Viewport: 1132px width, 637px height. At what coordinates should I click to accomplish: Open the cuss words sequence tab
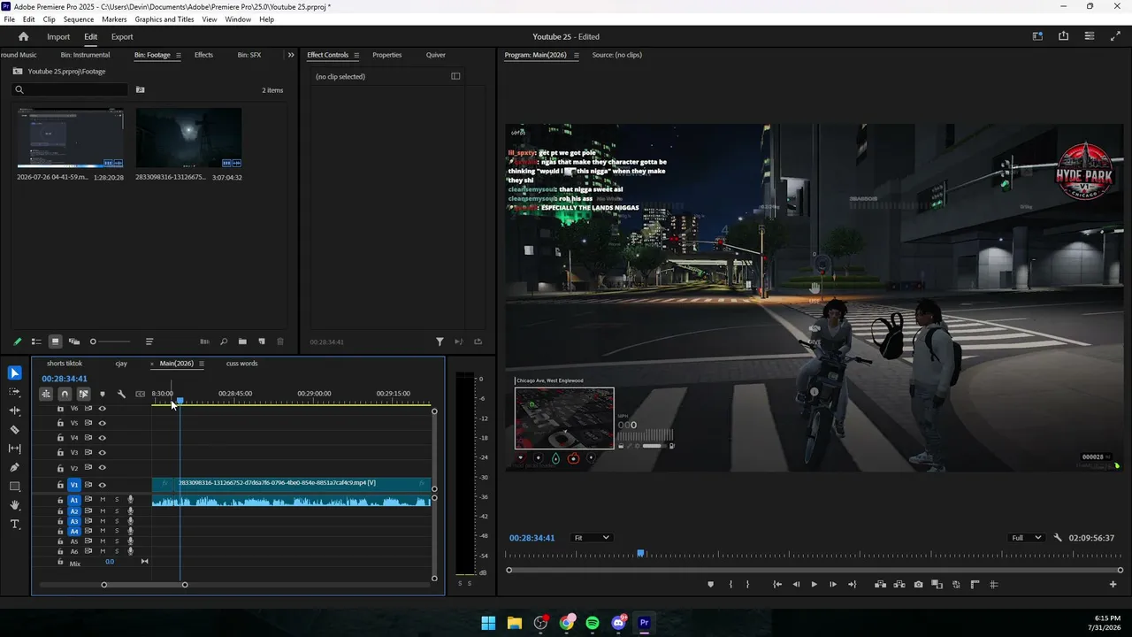coord(241,364)
